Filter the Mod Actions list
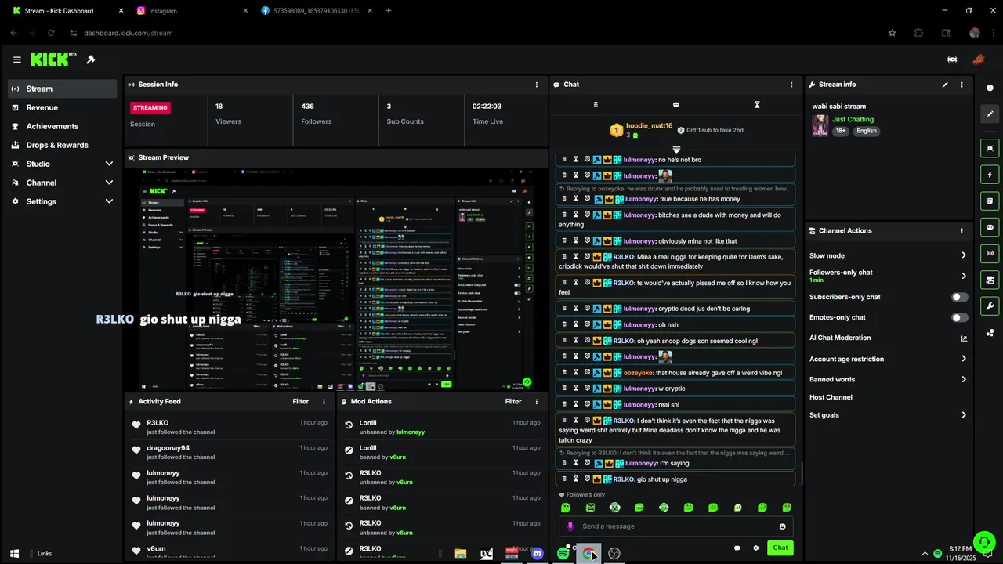The height and width of the screenshot is (564, 1003). (513, 402)
